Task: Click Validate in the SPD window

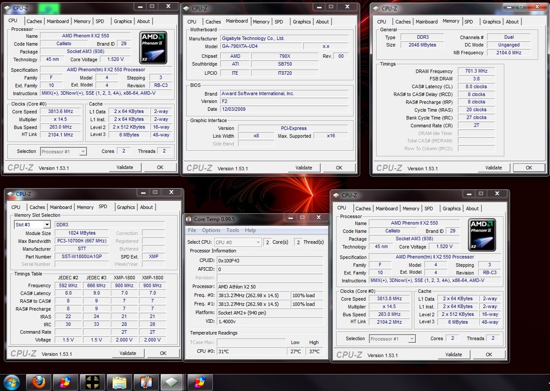Action: 128,353
